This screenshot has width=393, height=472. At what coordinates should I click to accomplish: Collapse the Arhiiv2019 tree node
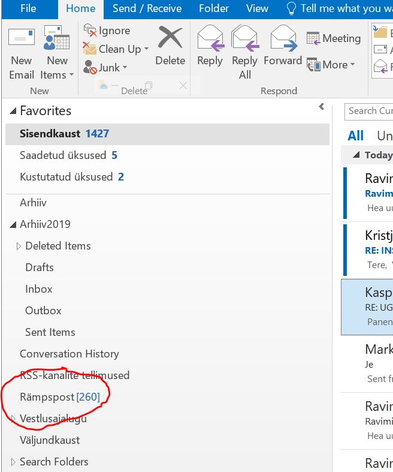[x=13, y=225]
